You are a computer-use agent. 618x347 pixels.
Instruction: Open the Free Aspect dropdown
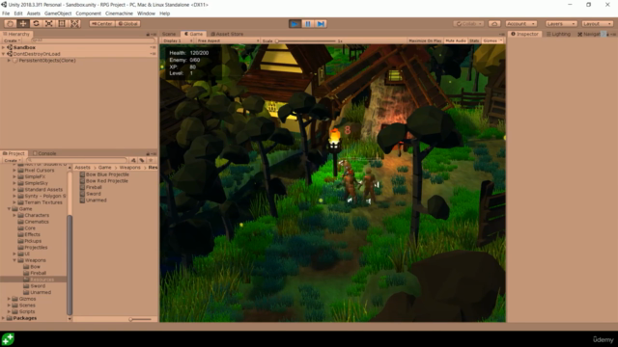click(x=228, y=40)
